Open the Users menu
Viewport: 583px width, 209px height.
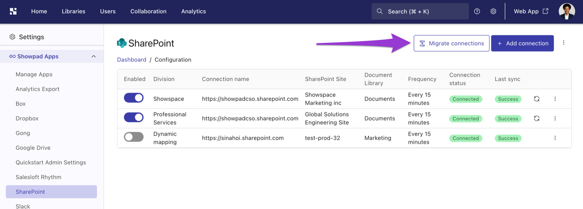pos(108,12)
